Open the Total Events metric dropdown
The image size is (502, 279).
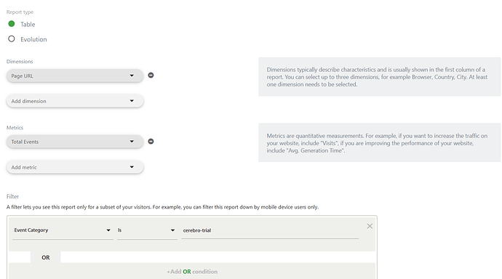tap(75, 142)
